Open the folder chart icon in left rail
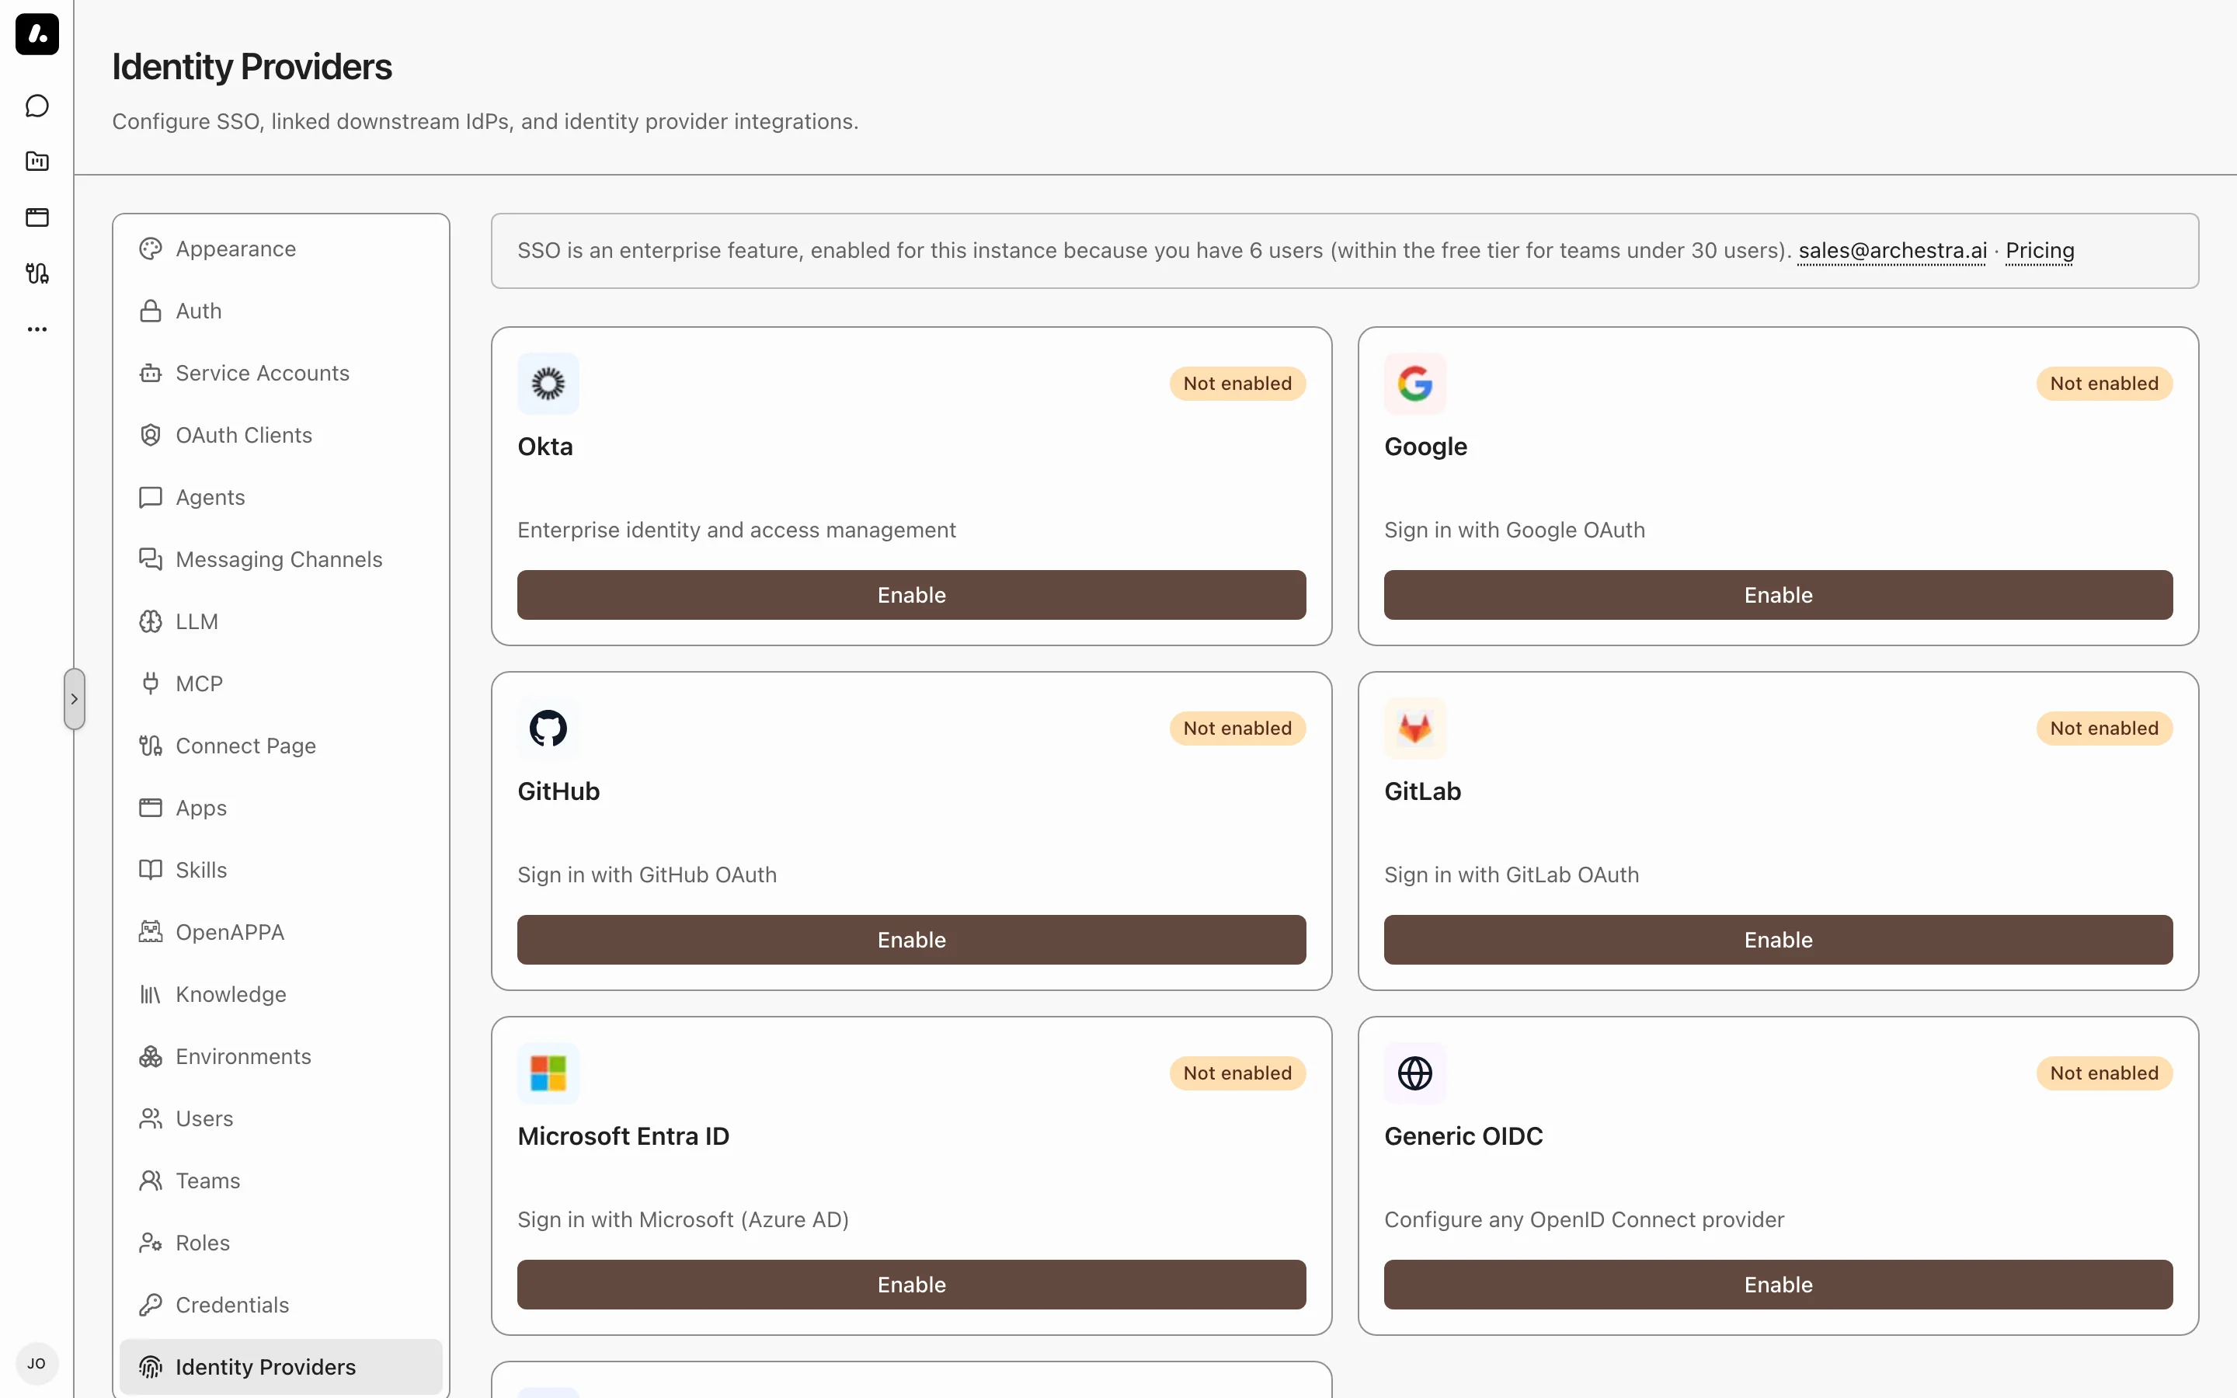This screenshot has width=2237, height=1398. (37, 162)
